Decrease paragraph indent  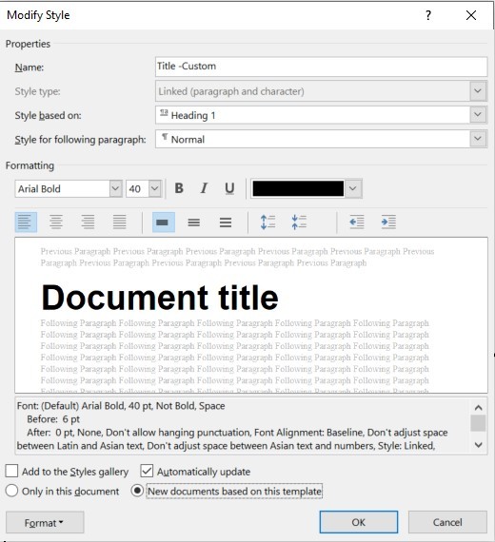[x=357, y=222]
